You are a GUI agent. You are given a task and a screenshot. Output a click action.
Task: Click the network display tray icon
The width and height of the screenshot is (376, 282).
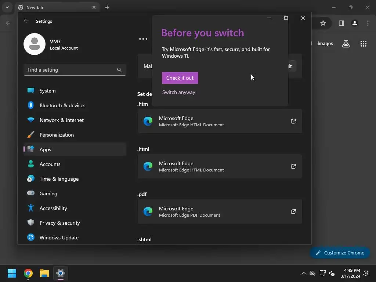322,273
